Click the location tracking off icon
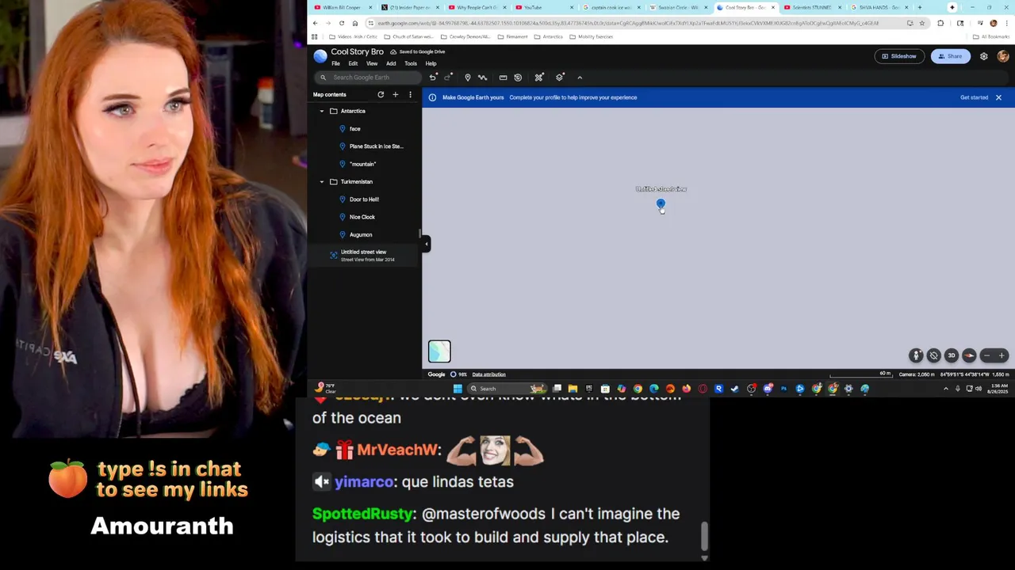 pos(933,355)
